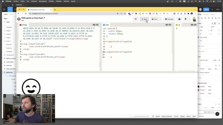
Task: Click the Share button in Figma
Action: (206, 9)
